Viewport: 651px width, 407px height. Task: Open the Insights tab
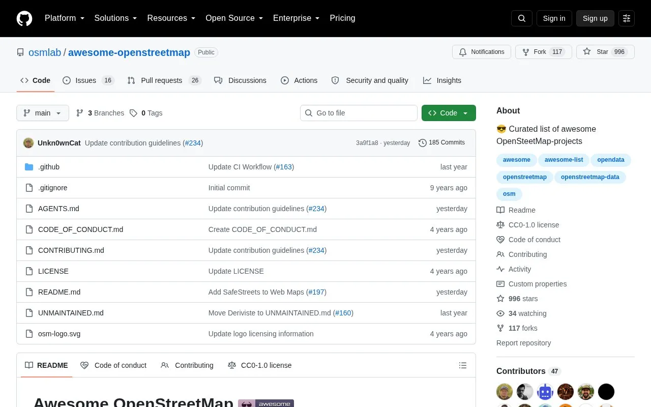(442, 80)
